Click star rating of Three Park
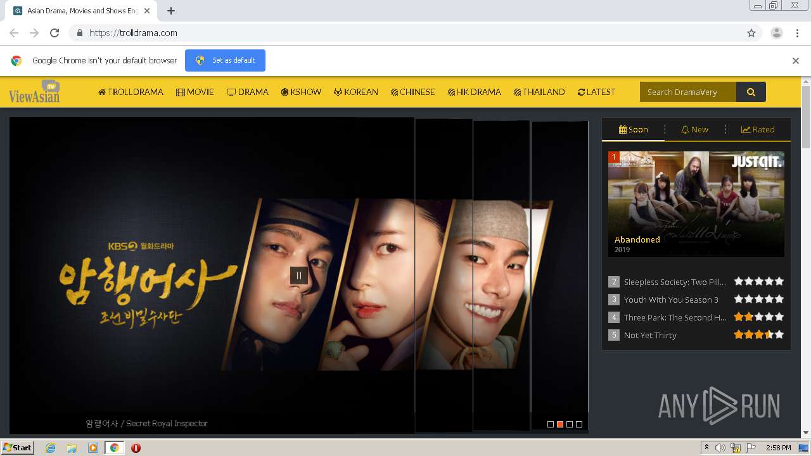This screenshot has height=456, width=811. coord(759,317)
